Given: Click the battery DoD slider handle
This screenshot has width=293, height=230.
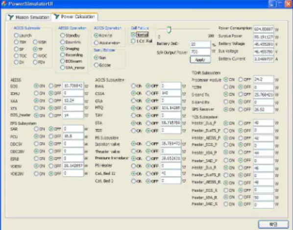Looking at the screenshot, I should click(x=169, y=30).
